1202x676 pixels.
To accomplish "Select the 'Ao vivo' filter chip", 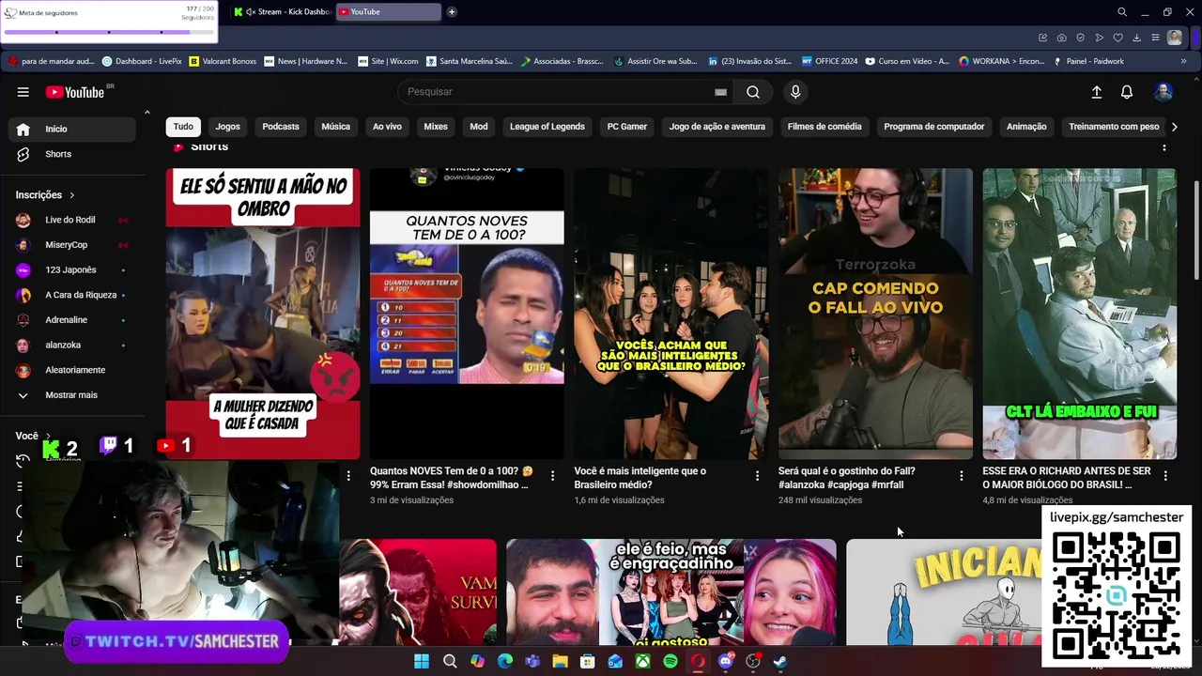I will 387,127.
